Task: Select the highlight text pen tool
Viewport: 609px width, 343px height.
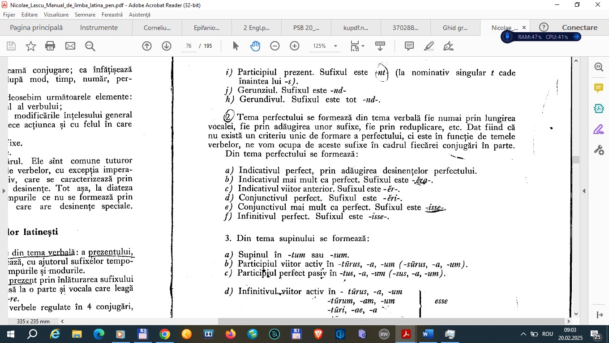Action: [x=429, y=46]
